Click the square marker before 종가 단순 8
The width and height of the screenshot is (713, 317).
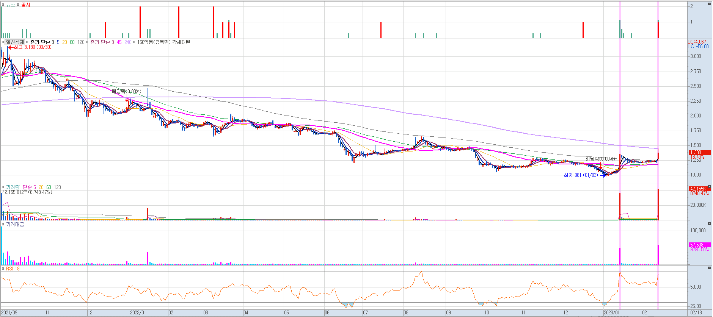(87, 42)
